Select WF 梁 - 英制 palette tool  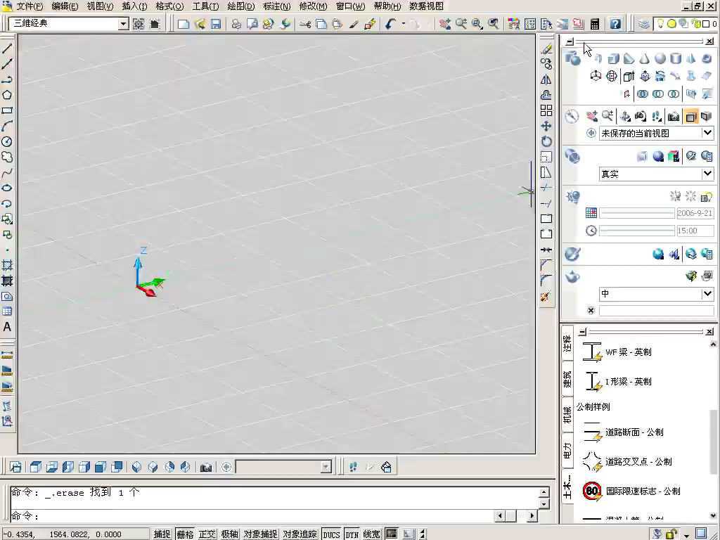point(617,352)
